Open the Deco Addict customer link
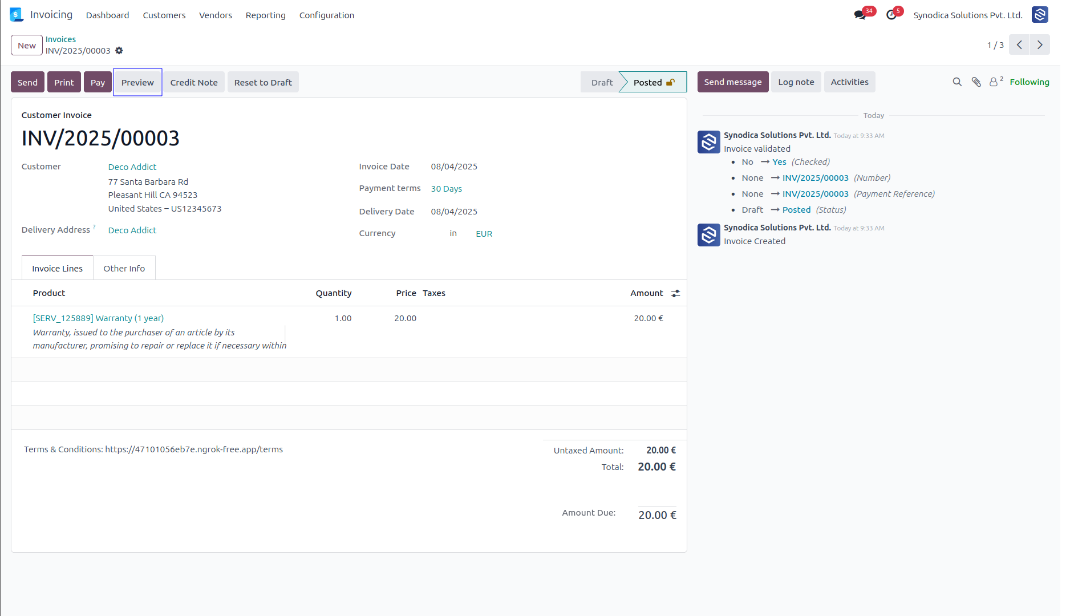This screenshot has width=1066, height=616. (132, 167)
